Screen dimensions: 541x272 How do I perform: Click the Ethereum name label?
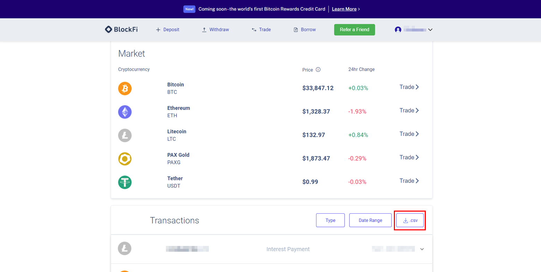tap(179, 108)
